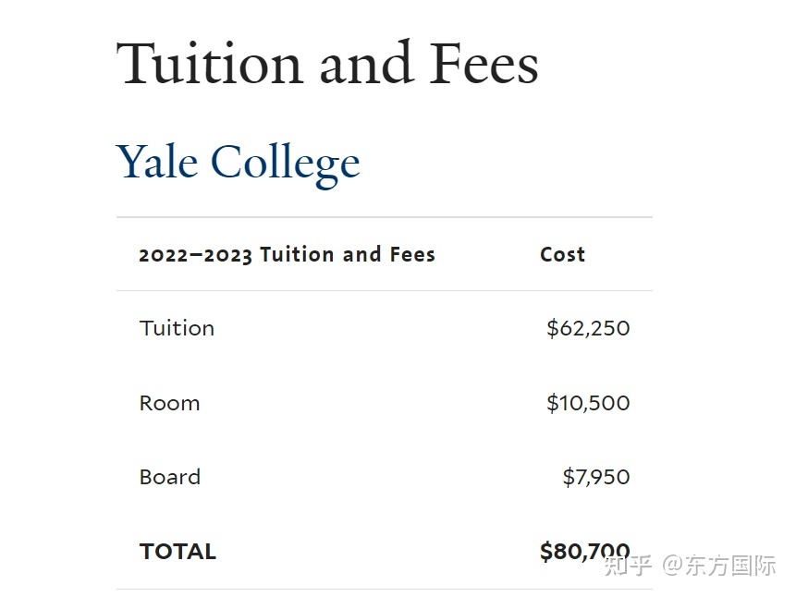Click the Tuition and Fees page title
This screenshot has height=597, width=796.
pyautogui.click(x=327, y=64)
